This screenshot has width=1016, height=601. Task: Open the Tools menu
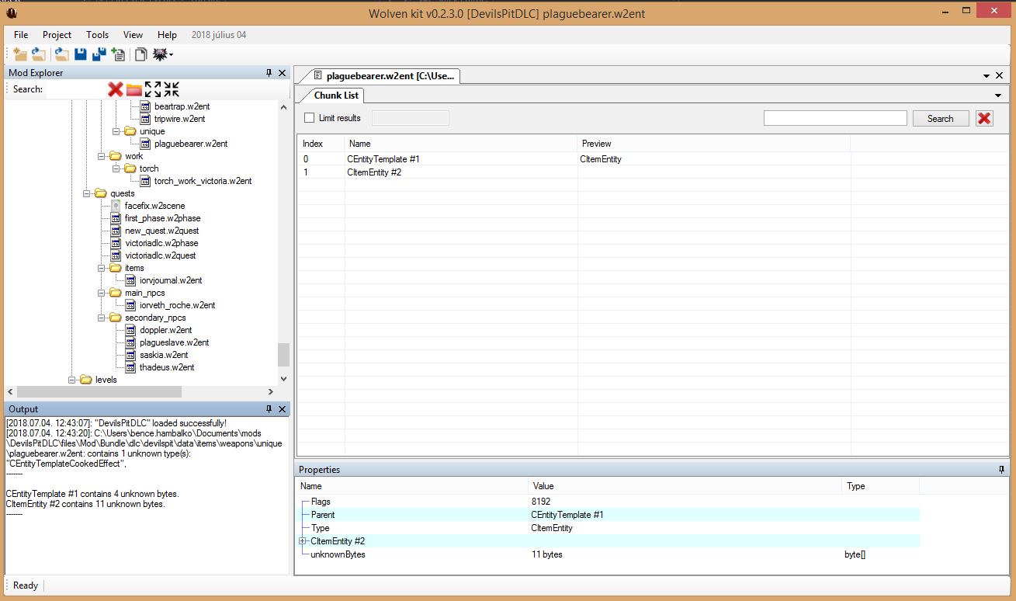pyautogui.click(x=97, y=35)
